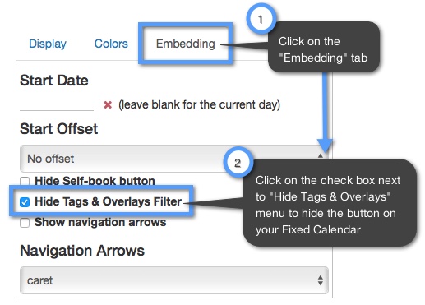The image size is (425, 305).
Task: Open the Colors tab
Action: (111, 44)
